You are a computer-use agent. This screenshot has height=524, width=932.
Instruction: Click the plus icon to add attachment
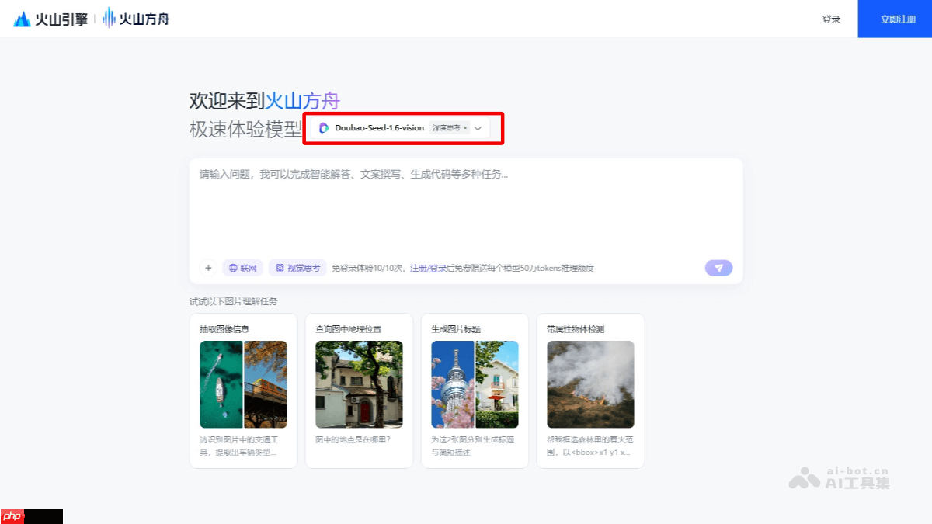coord(208,267)
